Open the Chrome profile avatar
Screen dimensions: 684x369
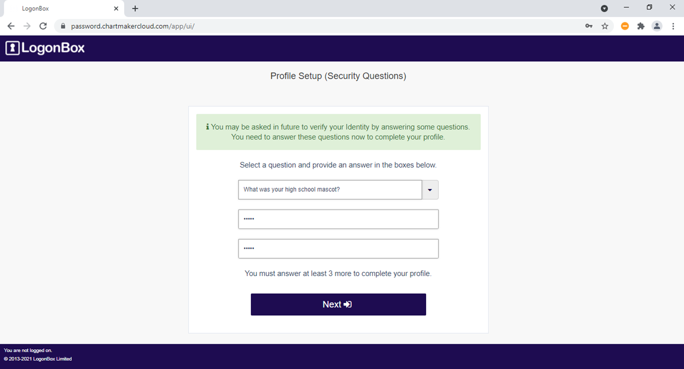(x=657, y=26)
